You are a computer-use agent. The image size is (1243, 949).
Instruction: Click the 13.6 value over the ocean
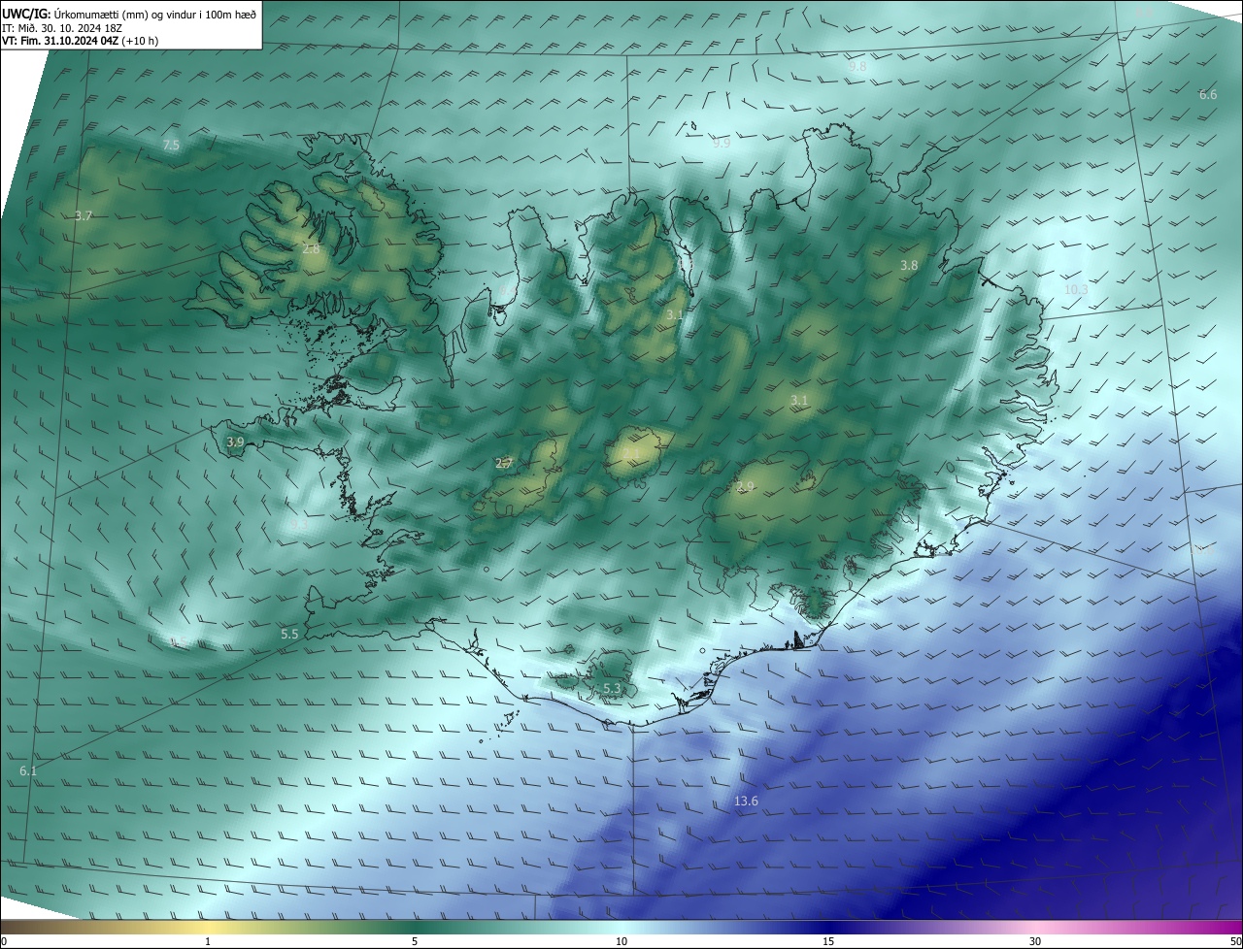click(x=746, y=802)
